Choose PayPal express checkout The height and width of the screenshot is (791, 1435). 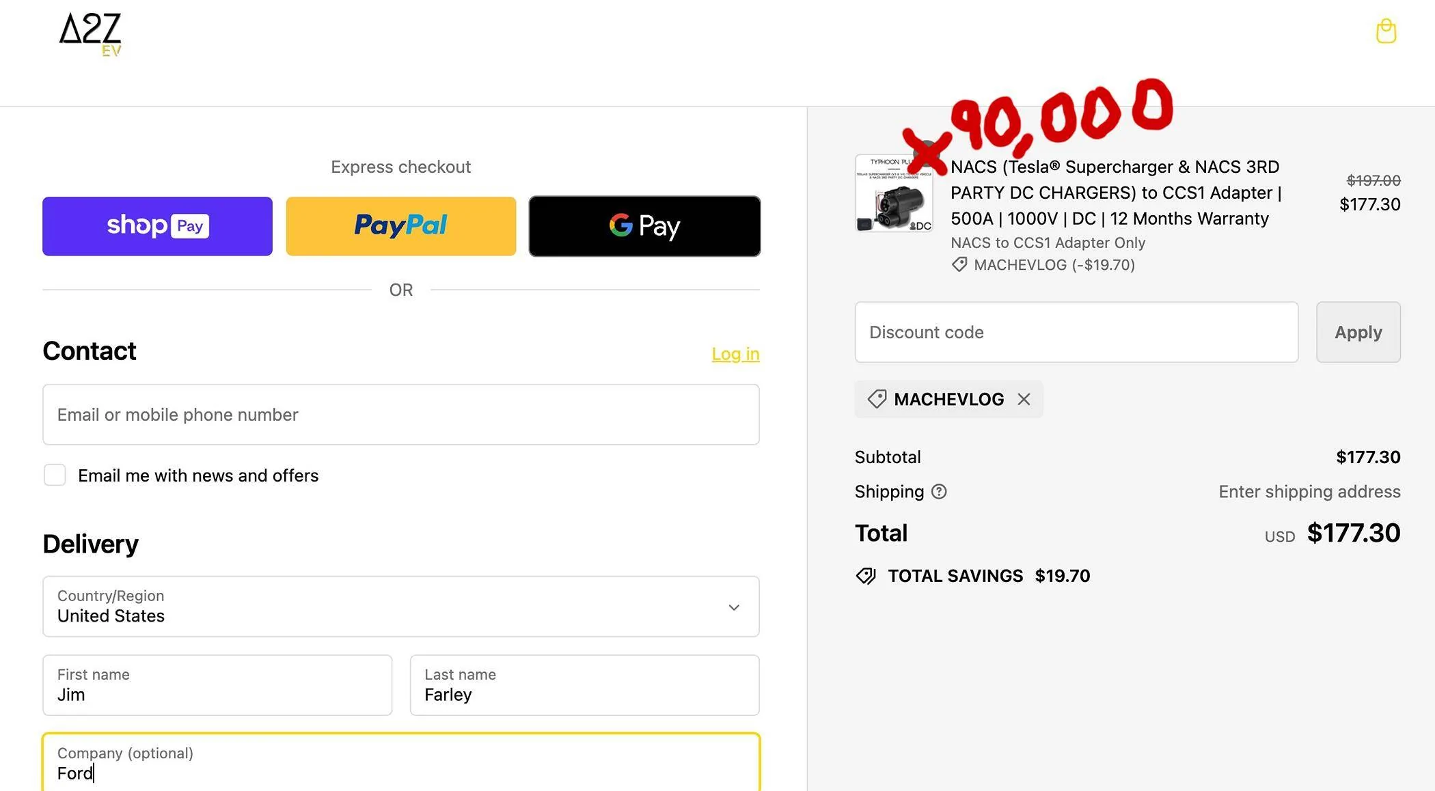401,226
